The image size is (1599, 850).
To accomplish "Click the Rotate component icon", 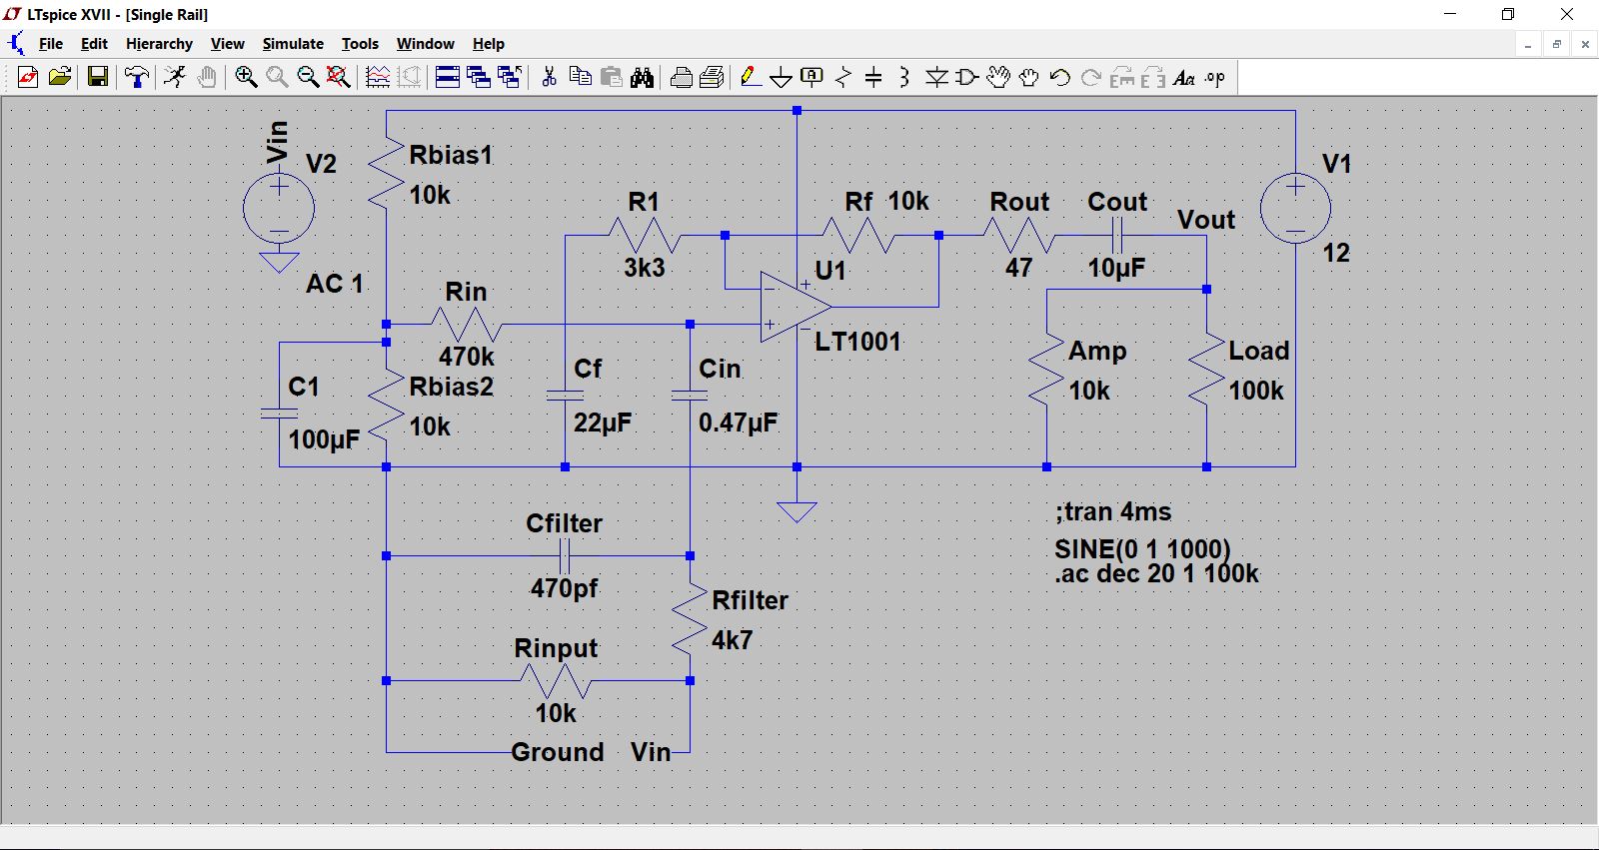I will (x=1122, y=77).
